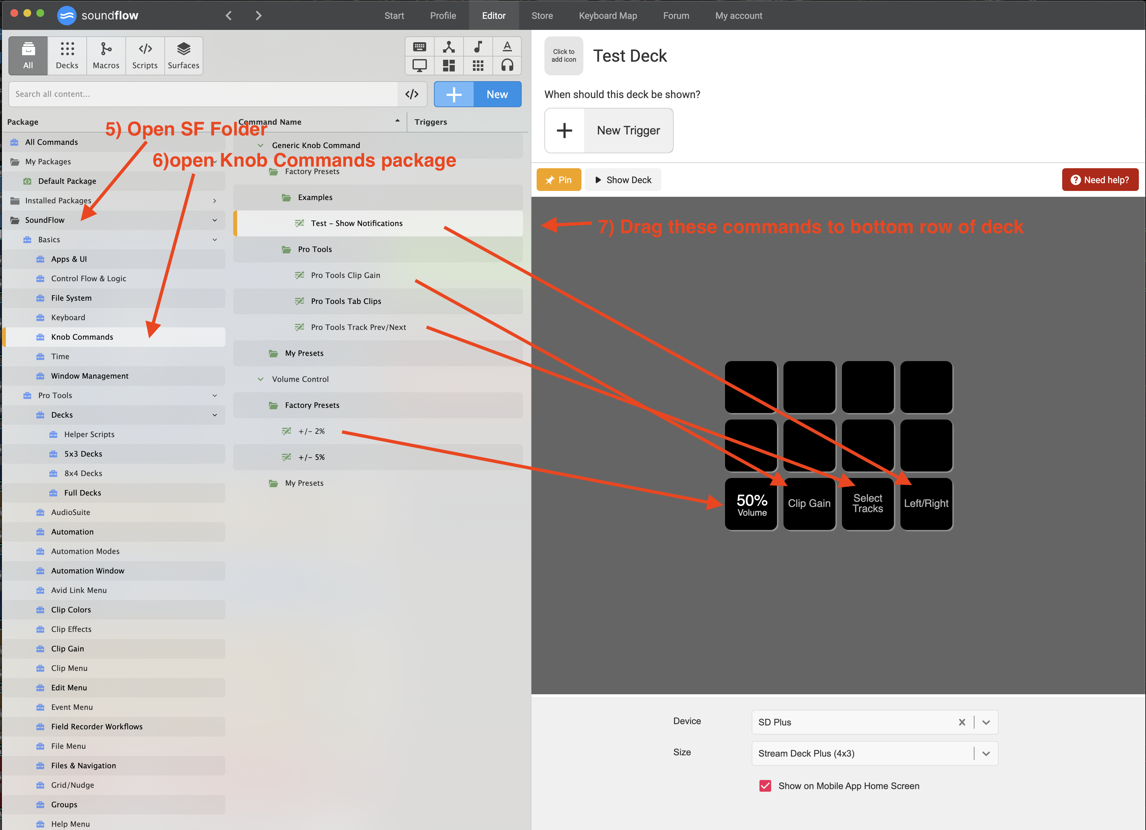Go back with the left arrow
This screenshot has width=1146, height=830.
(x=228, y=16)
